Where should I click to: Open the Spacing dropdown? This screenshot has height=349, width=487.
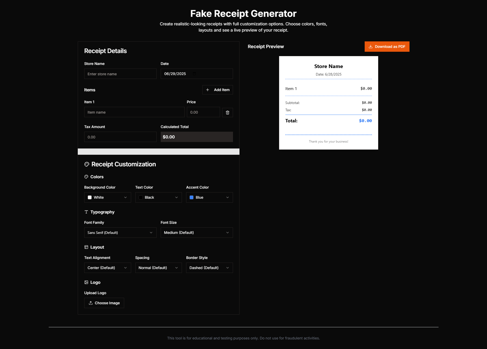click(x=159, y=268)
